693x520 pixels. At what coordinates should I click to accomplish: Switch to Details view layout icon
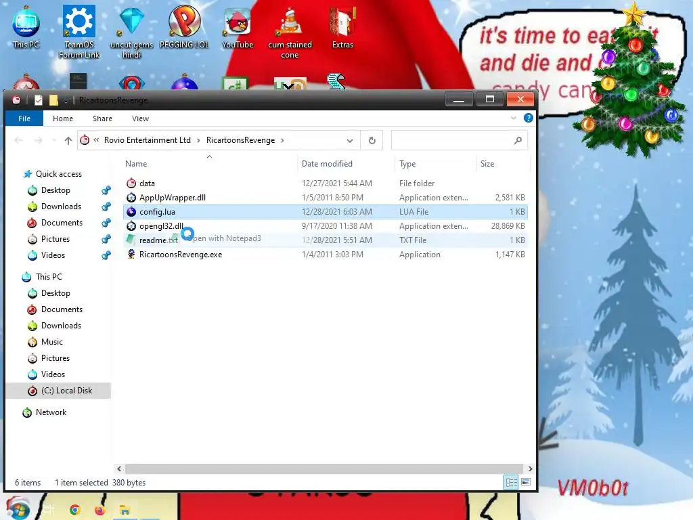[x=512, y=482]
